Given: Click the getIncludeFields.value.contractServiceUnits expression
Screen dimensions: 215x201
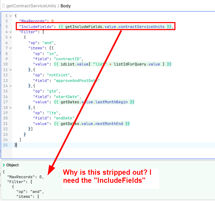Looking at the screenshot, I should (115, 27).
